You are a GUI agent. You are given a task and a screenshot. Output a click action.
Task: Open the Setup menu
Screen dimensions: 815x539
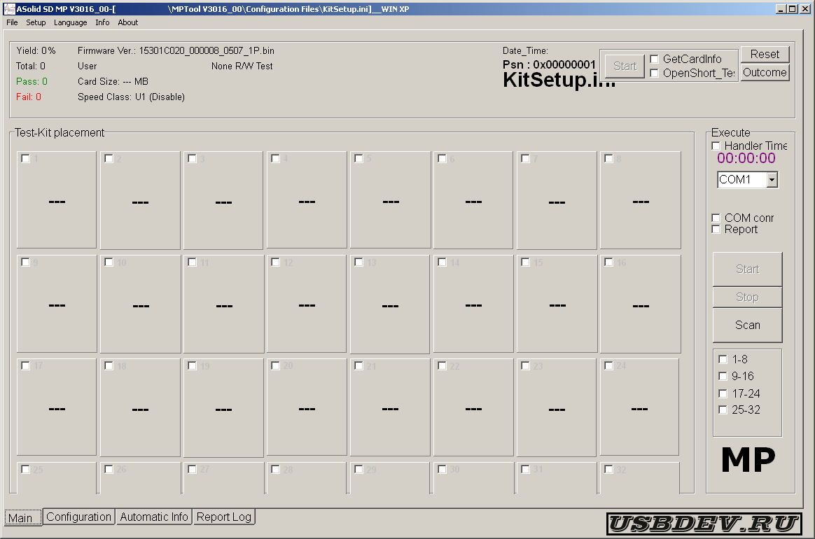pos(36,22)
